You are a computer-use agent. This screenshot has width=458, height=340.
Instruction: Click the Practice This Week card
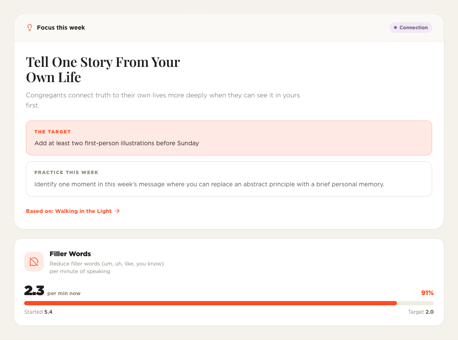point(229,179)
